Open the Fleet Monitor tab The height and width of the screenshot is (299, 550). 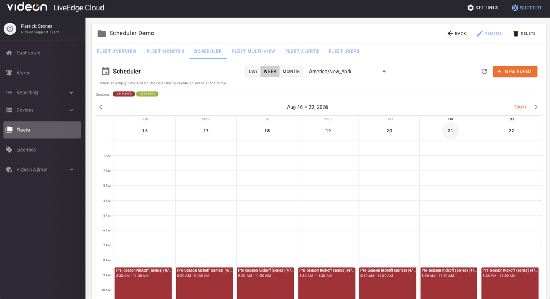[165, 51]
